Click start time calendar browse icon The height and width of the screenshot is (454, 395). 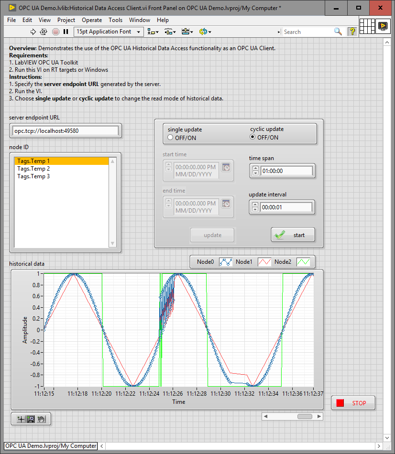tap(226, 167)
